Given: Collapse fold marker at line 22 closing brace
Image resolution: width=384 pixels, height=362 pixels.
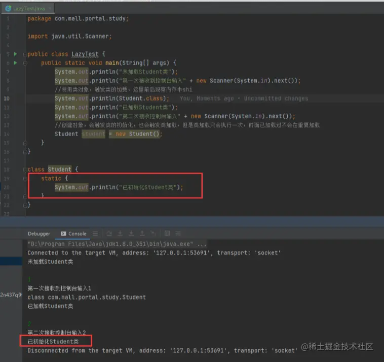Looking at the screenshot, I should [x=25, y=205].
